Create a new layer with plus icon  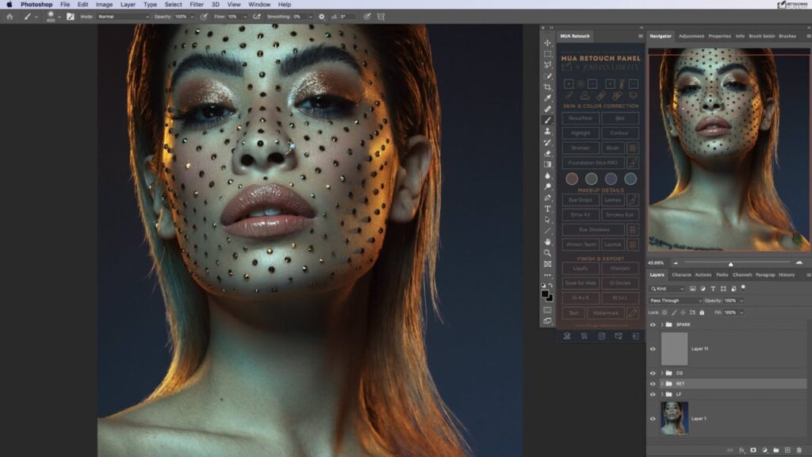pyautogui.click(x=787, y=451)
